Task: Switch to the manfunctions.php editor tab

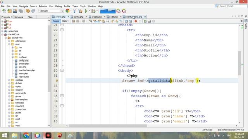Action: [134, 17]
